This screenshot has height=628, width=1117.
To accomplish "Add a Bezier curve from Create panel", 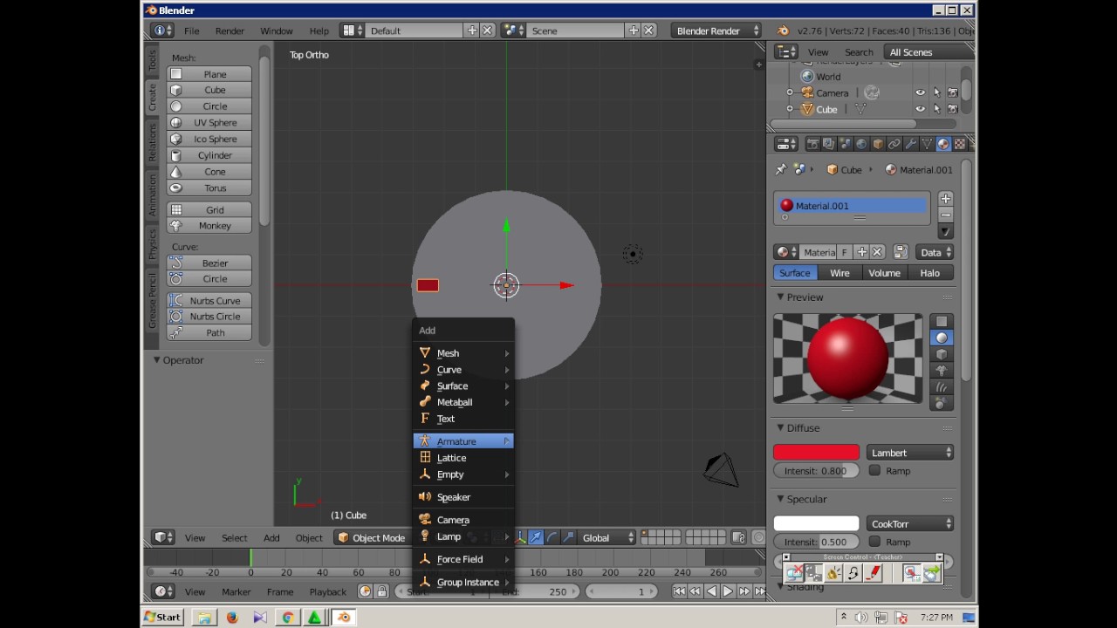I will pyautogui.click(x=209, y=263).
